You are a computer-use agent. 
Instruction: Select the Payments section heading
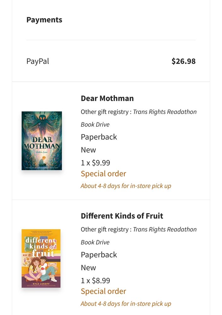click(x=44, y=20)
